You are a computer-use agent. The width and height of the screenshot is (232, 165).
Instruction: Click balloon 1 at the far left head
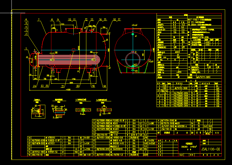click(26, 48)
